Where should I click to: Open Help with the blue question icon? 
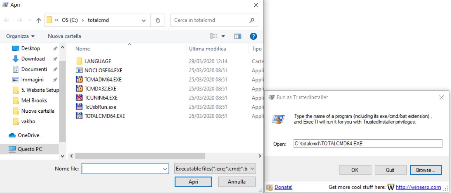point(253,36)
